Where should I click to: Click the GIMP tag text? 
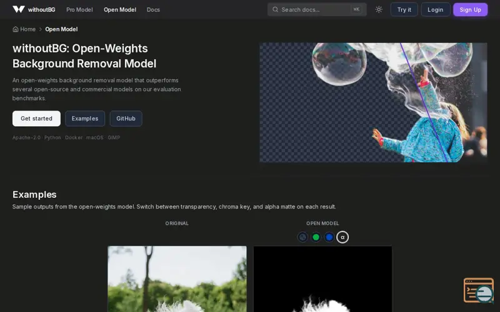coord(114,137)
